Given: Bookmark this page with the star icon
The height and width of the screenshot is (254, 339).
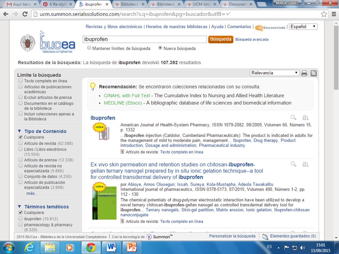Looking at the screenshot, I should click(324, 14).
